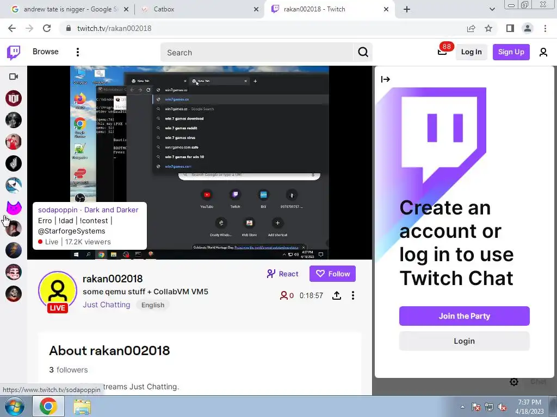
Task: Click the '3 followers' text
Action: coord(68,370)
